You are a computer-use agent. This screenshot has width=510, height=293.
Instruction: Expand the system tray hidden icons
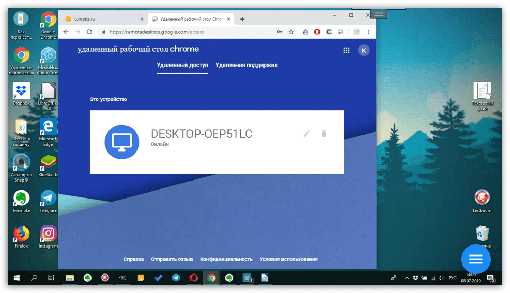click(x=406, y=278)
